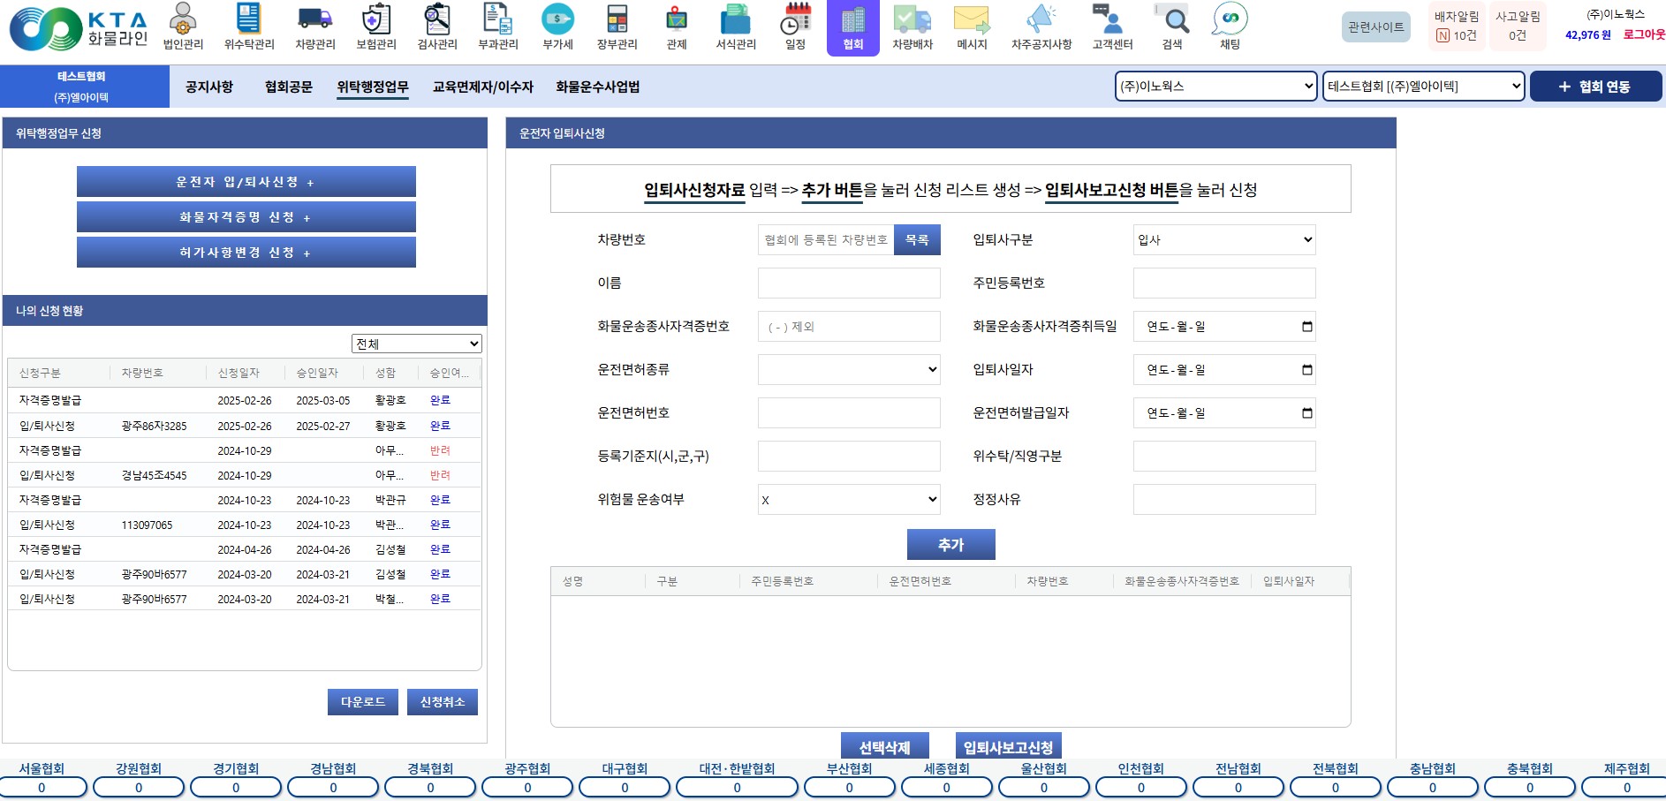Open the 위험물 운송여부 dropdown
Screen dimensions: 1666x801
pos(848,500)
